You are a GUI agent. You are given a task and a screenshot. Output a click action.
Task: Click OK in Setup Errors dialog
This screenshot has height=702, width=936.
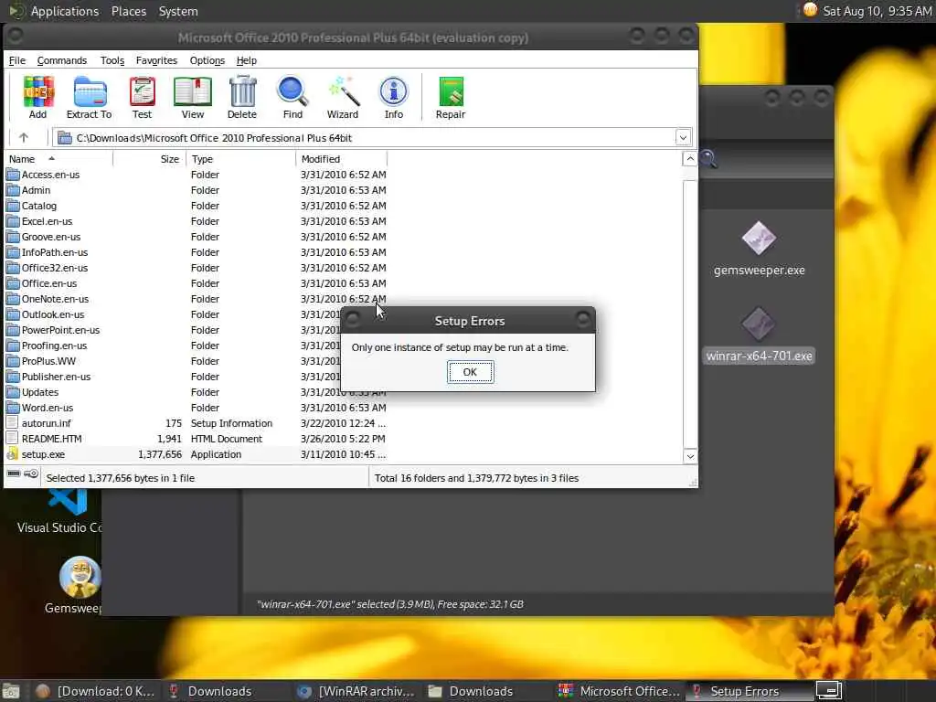click(x=471, y=372)
